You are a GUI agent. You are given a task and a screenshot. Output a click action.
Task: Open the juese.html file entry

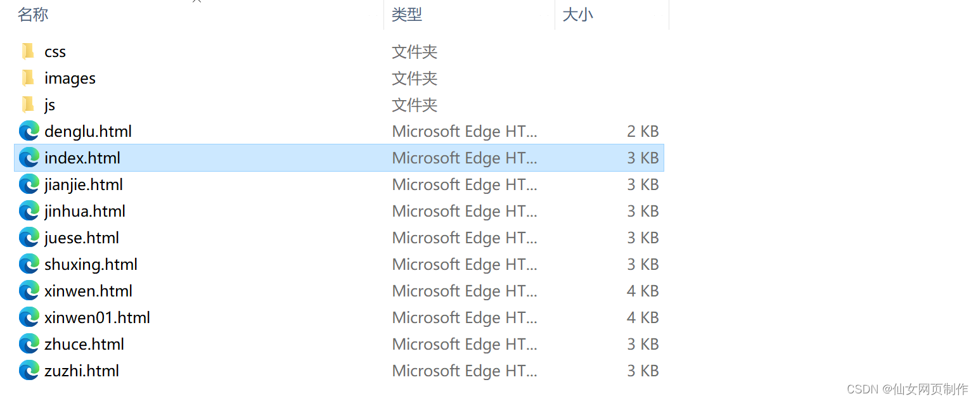point(82,238)
